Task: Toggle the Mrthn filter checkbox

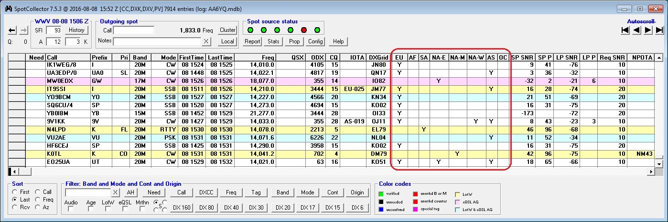Action: 142,209
